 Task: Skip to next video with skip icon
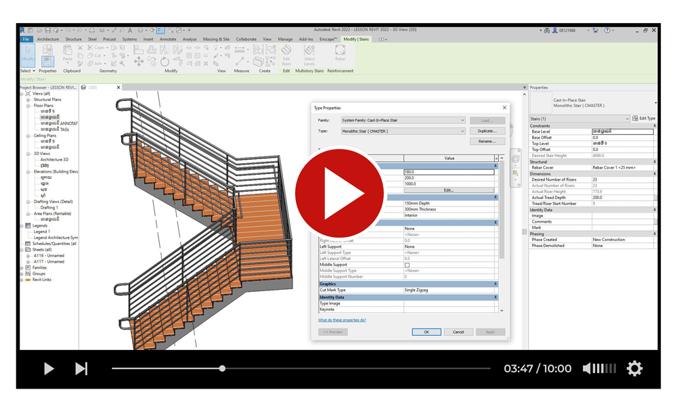[81, 368]
